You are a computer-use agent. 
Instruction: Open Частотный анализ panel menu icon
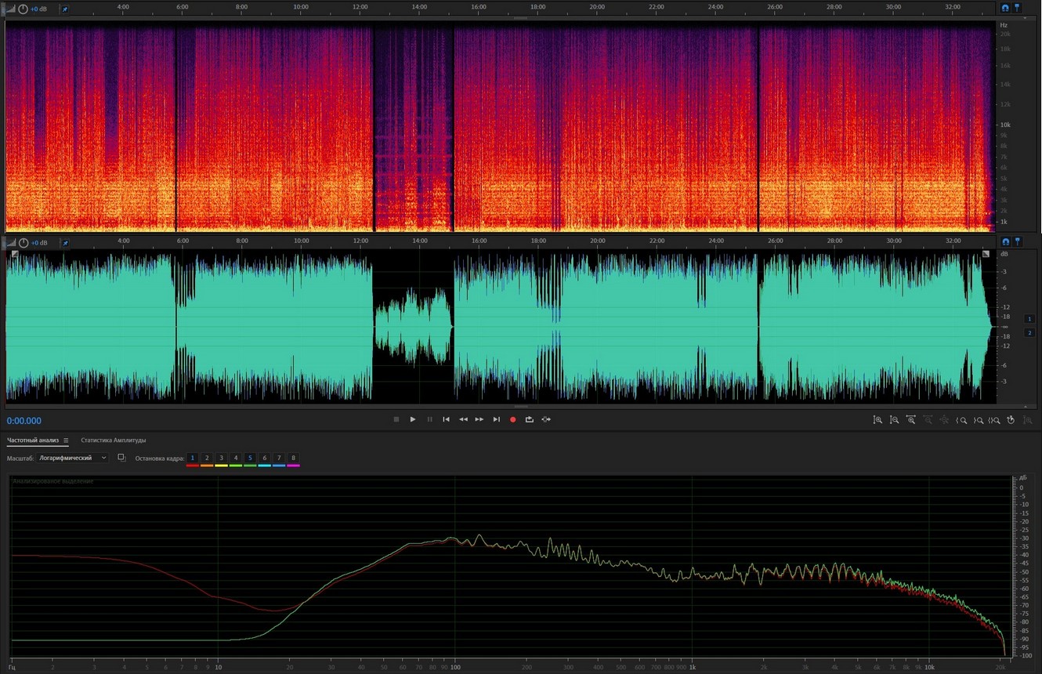click(x=66, y=440)
